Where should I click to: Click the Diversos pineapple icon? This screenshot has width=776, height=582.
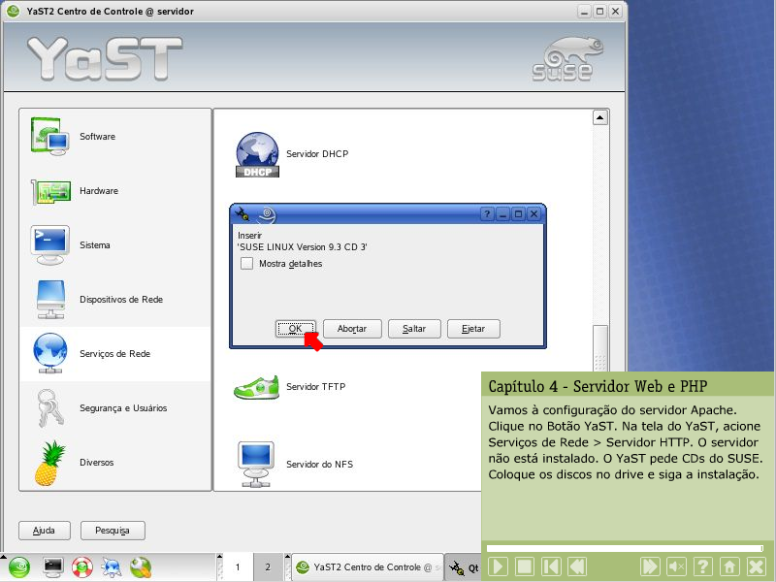(x=49, y=463)
